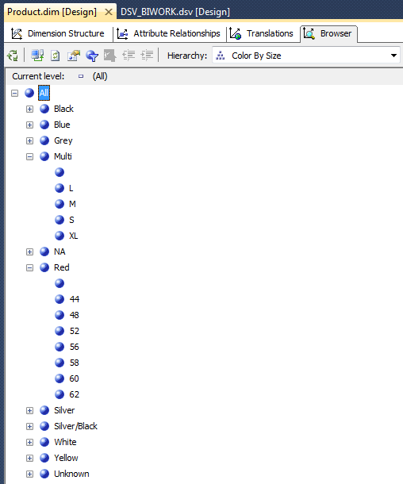Viewport: 403px width, 484px height.
Task: Click the Reconnect icon with green arrows
Action: coord(13,56)
